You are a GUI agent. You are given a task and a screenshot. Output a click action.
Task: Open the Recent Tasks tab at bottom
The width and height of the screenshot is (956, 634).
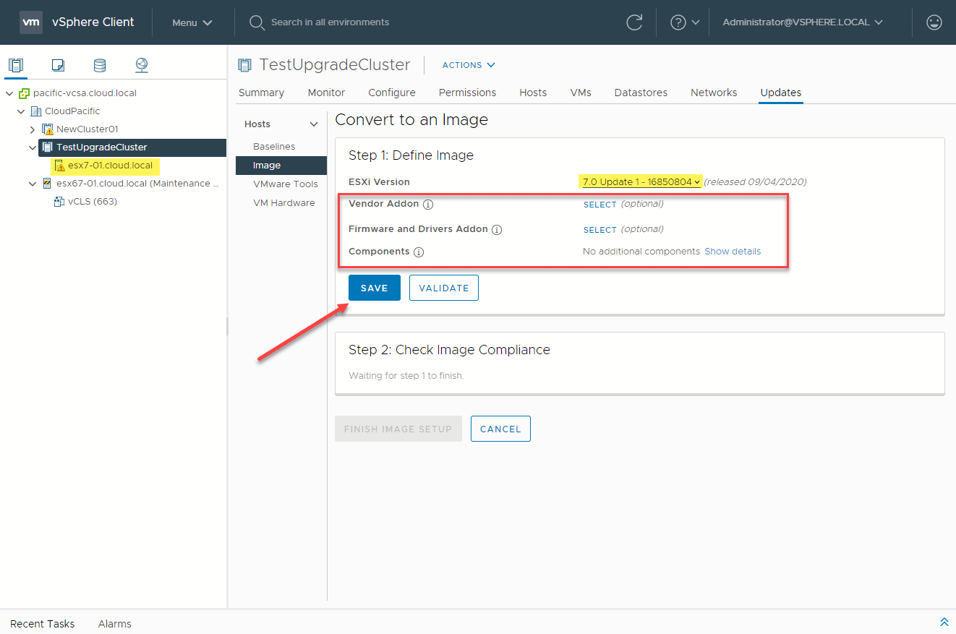pyautogui.click(x=43, y=624)
